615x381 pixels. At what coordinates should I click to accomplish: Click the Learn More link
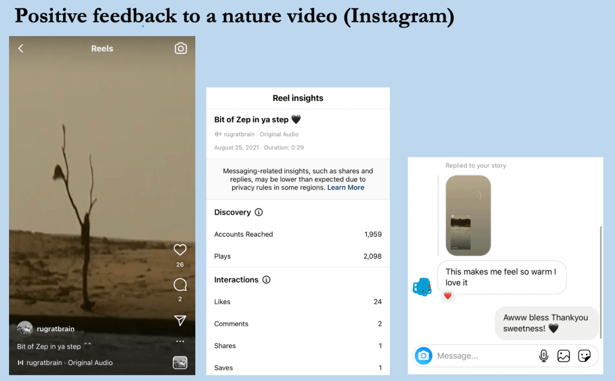tap(346, 187)
